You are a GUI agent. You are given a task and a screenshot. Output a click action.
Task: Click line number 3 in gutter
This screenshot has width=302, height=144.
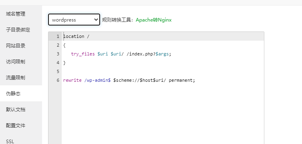point(58,54)
